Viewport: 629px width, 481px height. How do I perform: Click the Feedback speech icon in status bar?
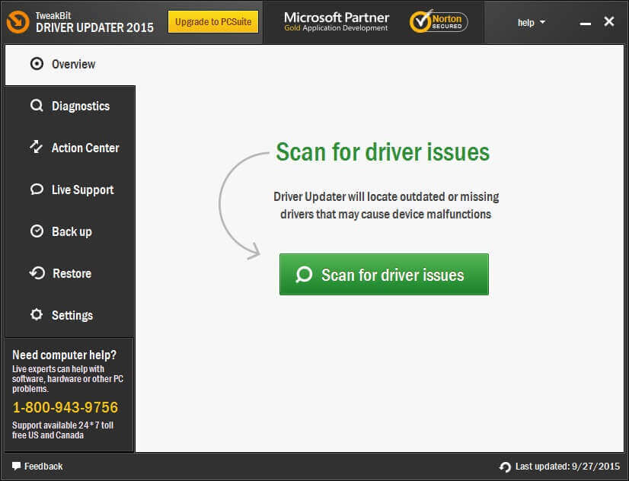pyautogui.click(x=16, y=466)
